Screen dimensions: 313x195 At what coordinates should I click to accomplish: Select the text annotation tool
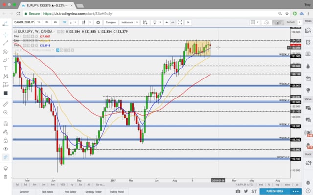click(5, 68)
